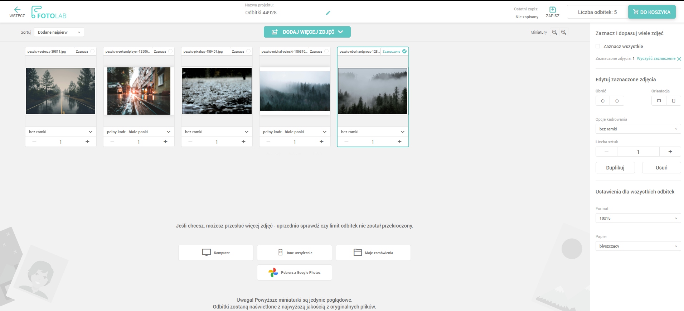684x311 pixels.
Task: Decrease quantity for pexels-pixabay-459451.jpg
Action: [190, 142]
